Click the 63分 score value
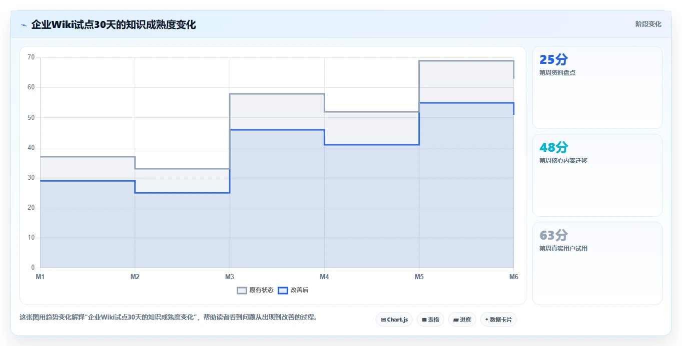682x346 pixels. 553,235
